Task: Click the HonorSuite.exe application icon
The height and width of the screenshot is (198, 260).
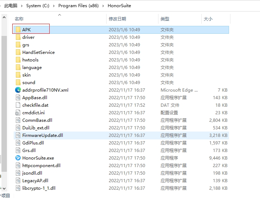Action: point(18,158)
